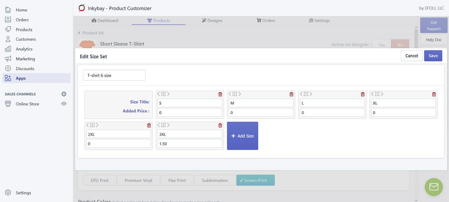Click the S size title field
Screen dimensions: 449x202
pyautogui.click(x=190, y=103)
